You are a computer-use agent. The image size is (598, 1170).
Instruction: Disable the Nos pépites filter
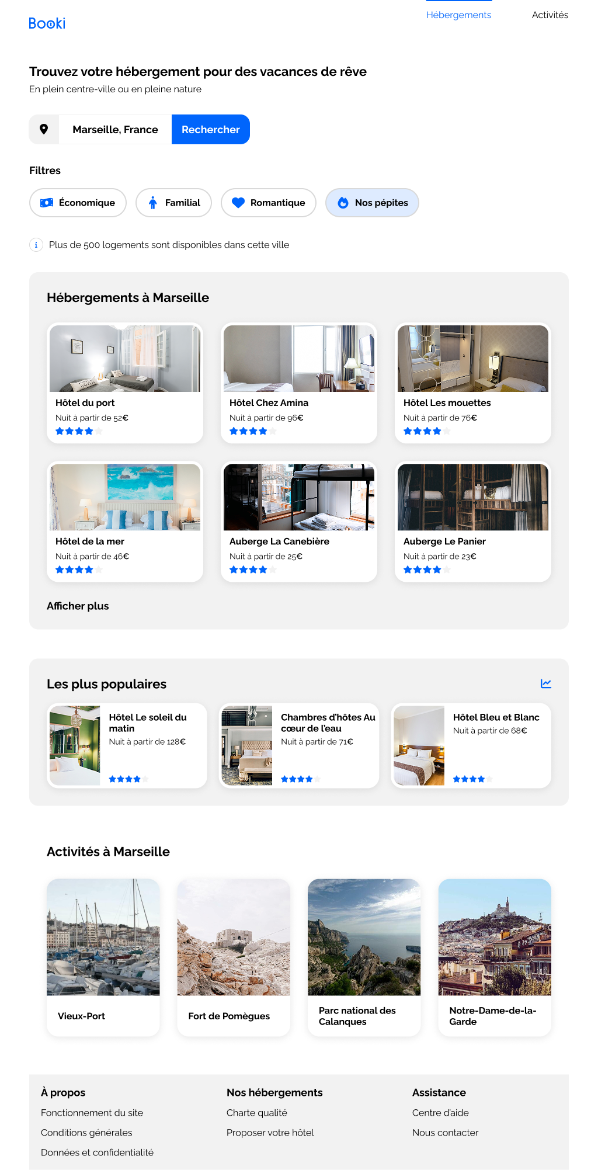click(372, 203)
